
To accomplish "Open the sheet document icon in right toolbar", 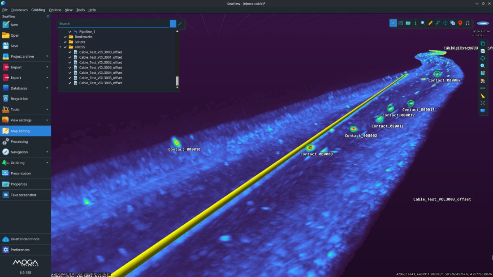I will click(x=483, y=51).
